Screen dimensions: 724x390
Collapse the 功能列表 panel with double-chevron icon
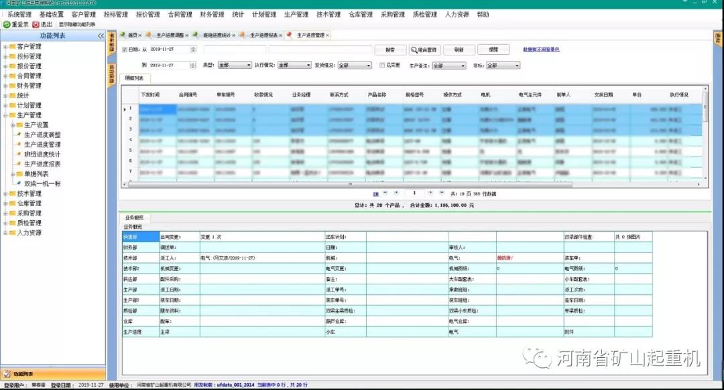coord(101,35)
